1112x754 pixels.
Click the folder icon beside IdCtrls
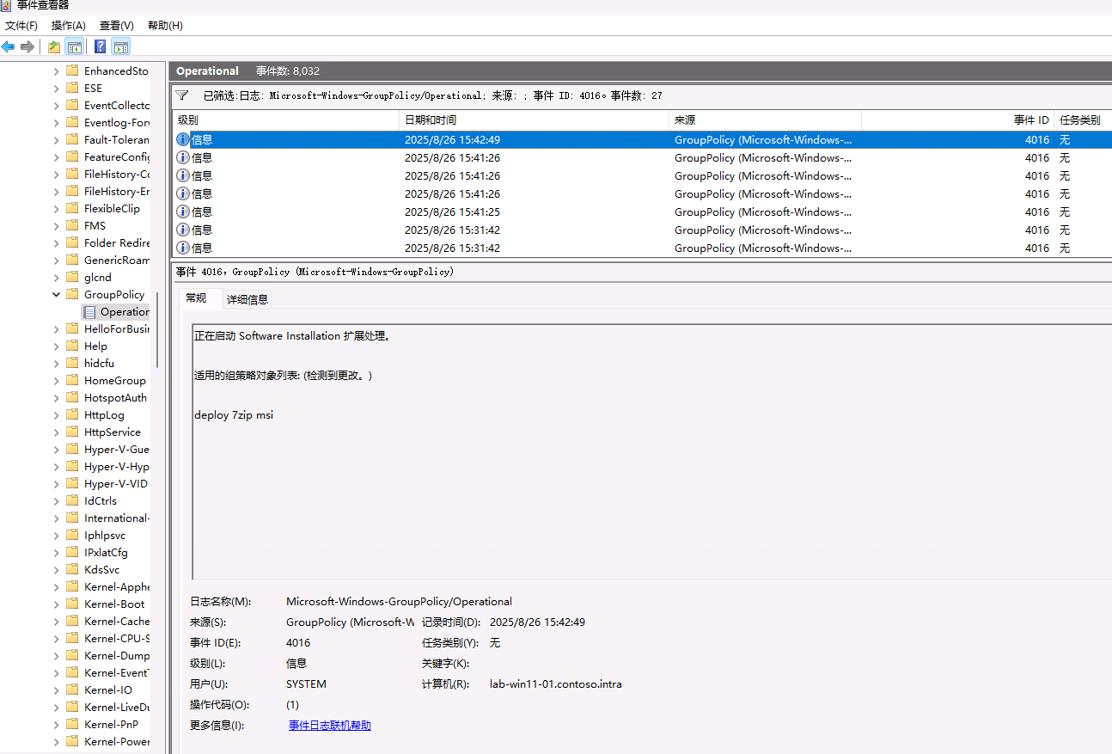pyautogui.click(x=72, y=500)
